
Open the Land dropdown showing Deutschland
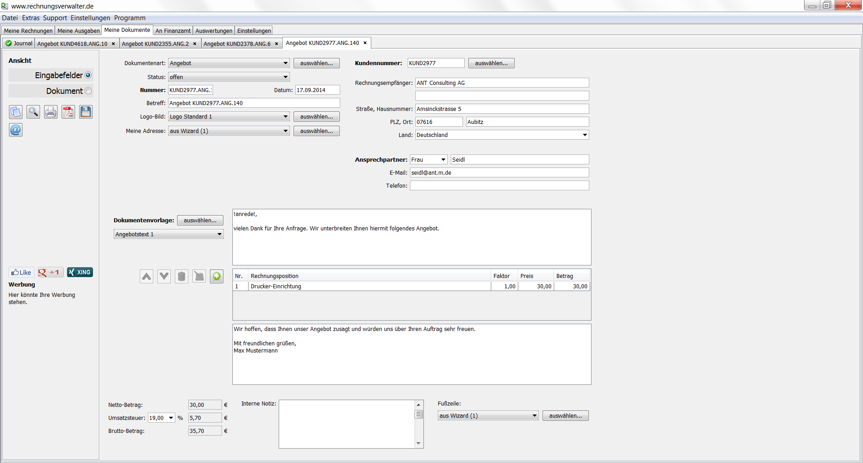584,135
